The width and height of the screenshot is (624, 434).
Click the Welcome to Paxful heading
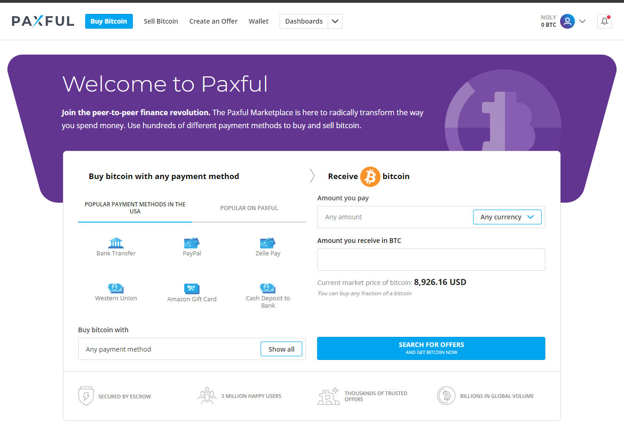(x=165, y=84)
